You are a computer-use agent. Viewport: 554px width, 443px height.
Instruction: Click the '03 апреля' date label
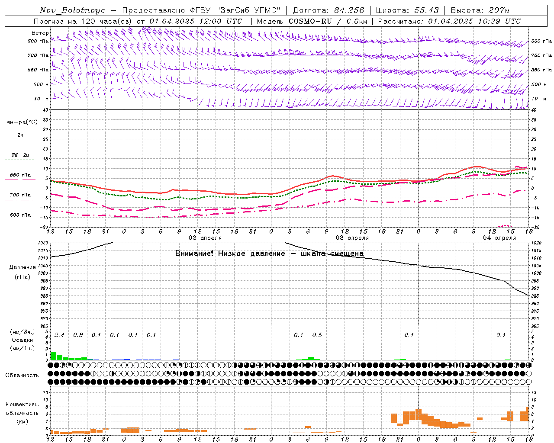pyautogui.click(x=352, y=238)
